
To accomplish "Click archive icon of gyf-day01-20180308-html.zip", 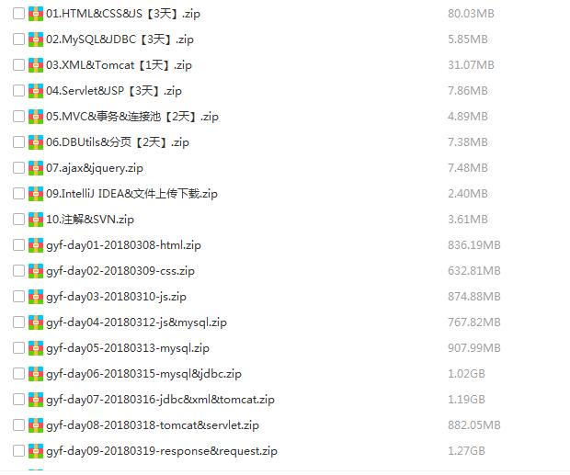I will 36,245.
